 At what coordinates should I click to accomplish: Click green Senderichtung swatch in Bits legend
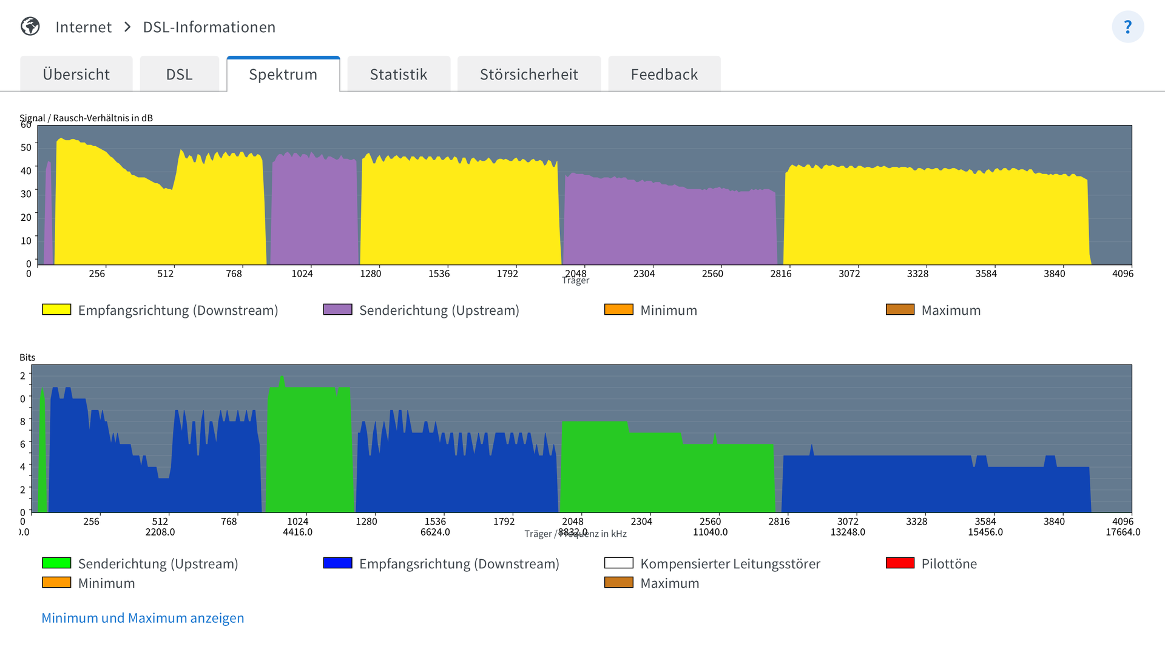(56, 563)
